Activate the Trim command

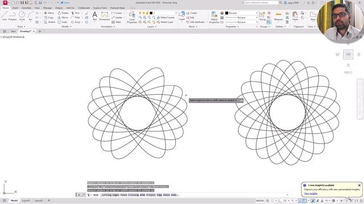tap(75, 13)
